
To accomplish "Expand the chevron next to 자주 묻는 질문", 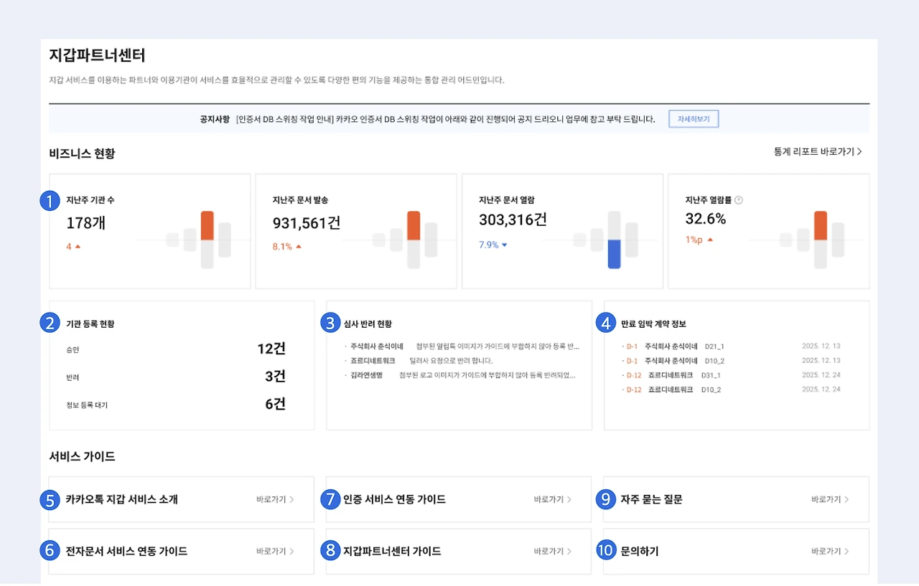I will tap(847, 499).
